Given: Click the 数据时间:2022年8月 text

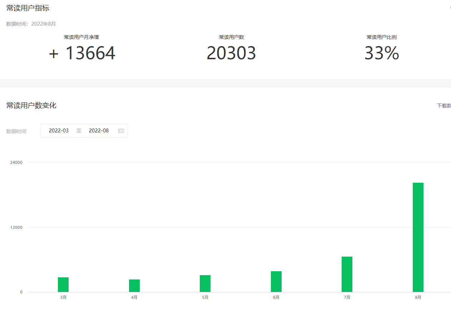Looking at the screenshot, I should (x=31, y=24).
